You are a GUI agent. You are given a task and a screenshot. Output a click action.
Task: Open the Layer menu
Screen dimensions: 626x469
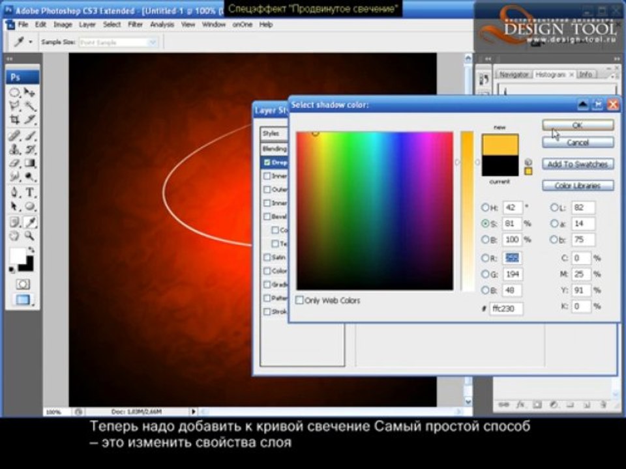pyautogui.click(x=87, y=25)
